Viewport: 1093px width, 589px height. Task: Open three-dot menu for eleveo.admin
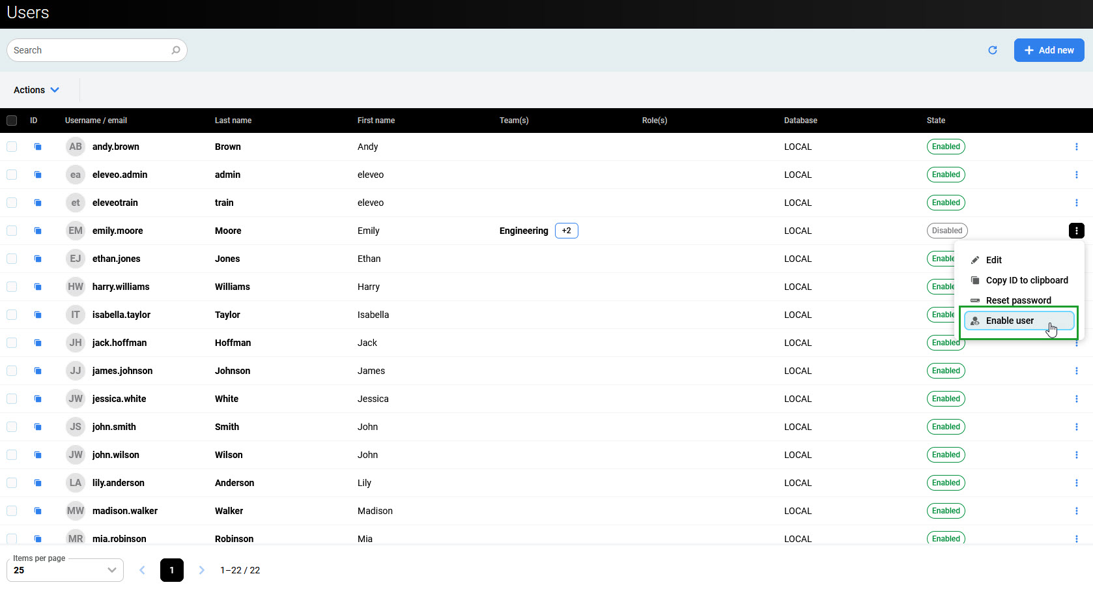coord(1076,175)
